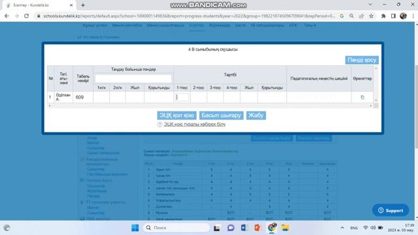
Task: Click the browser address bar URL
Action: (189, 16)
